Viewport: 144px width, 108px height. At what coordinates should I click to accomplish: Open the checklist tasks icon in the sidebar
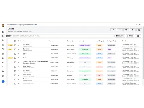click(3, 45)
